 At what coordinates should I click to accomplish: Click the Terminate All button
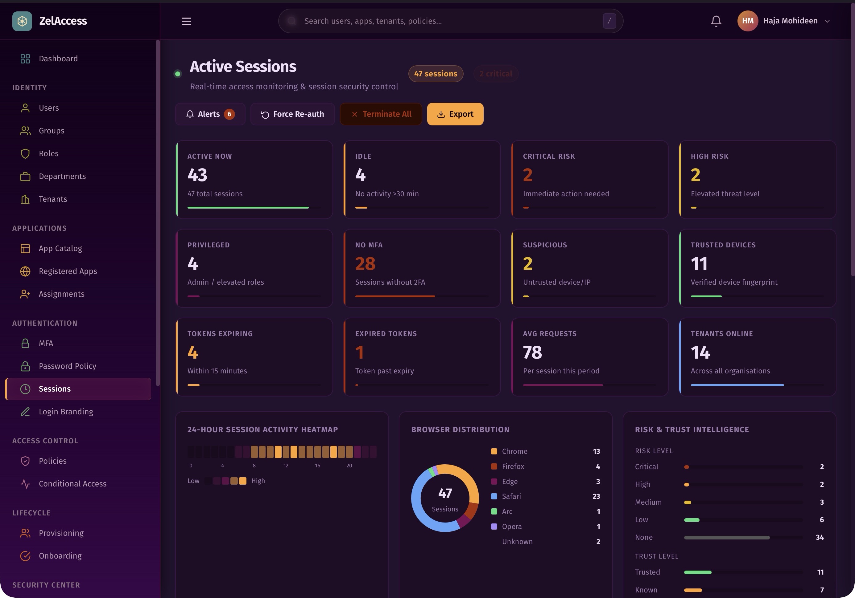point(381,114)
